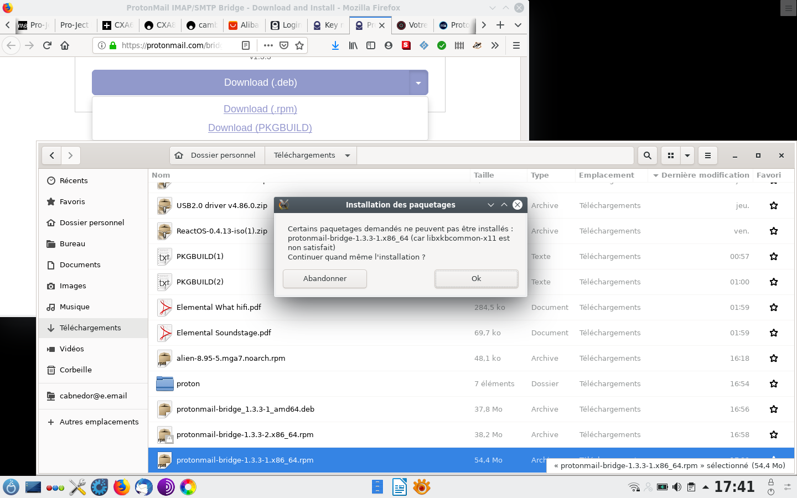Viewport: 797px width, 498px height.
Task: Open Récents in sidebar
Action: pos(93,180)
